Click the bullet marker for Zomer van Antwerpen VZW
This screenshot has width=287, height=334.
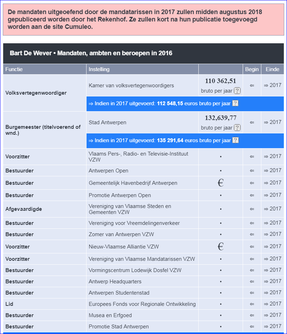(x=220, y=234)
